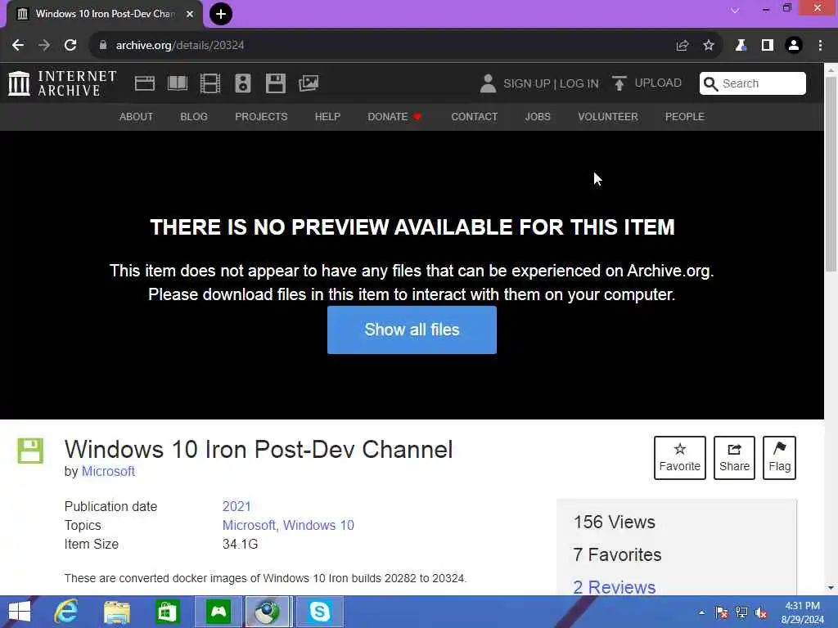The width and height of the screenshot is (838, 628).
Task: Click the green software item icon by the title
Action: pos(30,451)
